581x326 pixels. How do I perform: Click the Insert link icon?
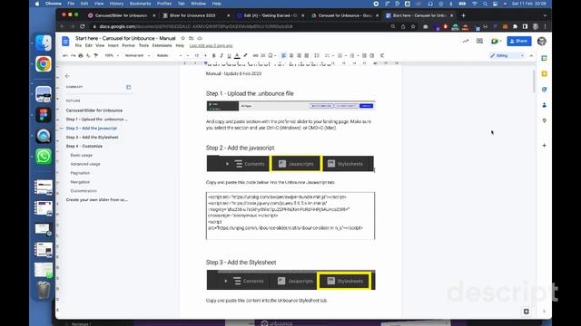point(255,55)
